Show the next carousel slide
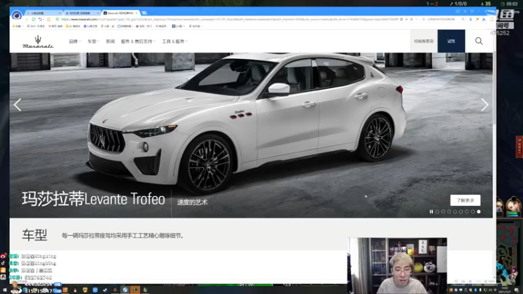This screenshot has width=523, height=294. (484, 105)
